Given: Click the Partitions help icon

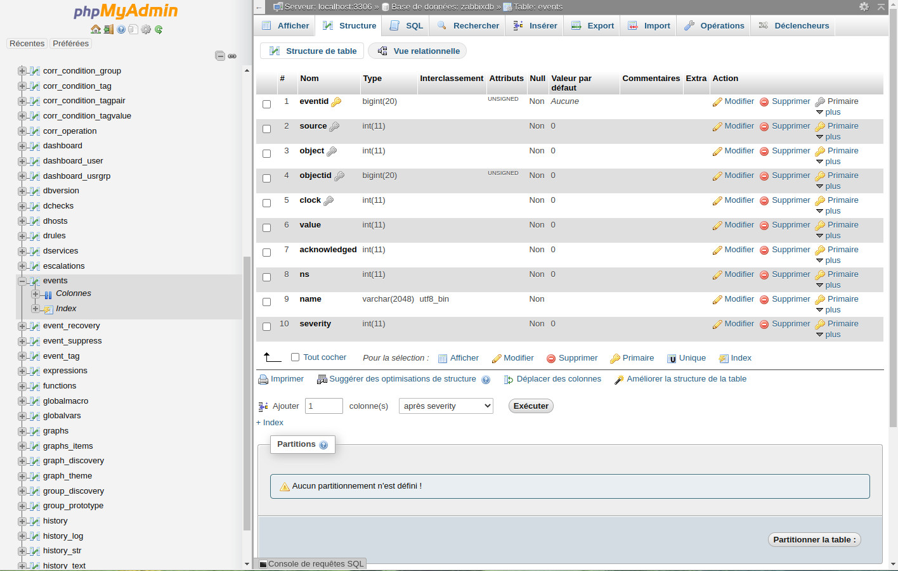Looking at the screenshot, I should pos(323,445).
